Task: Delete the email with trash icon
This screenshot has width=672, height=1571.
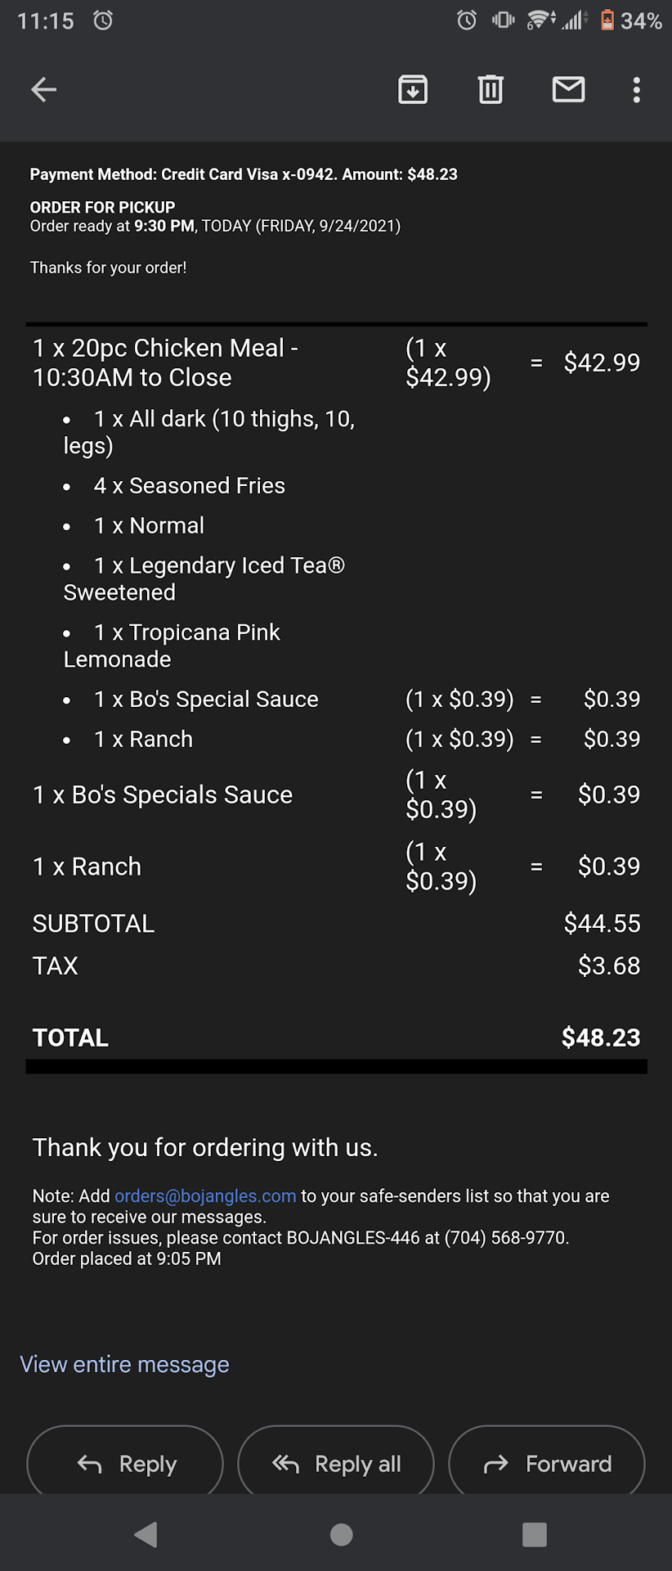Action: pyautogui.click(x=491, y=89)
